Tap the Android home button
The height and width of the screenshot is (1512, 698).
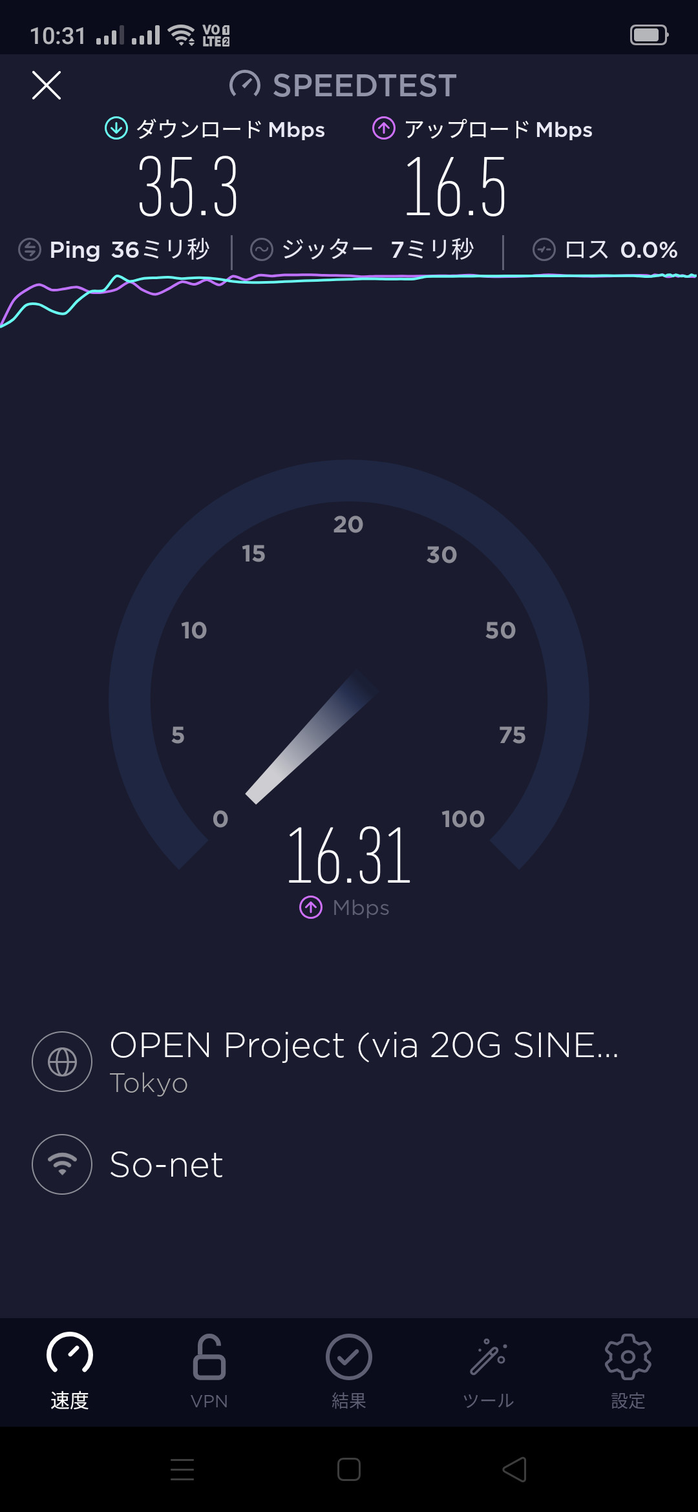[349, 1469]
